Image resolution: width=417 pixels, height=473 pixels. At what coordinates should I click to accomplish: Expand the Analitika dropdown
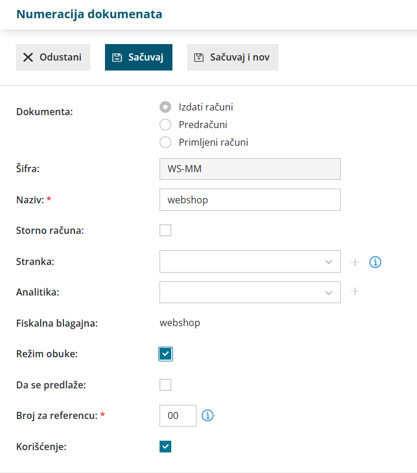pos(250,292)
